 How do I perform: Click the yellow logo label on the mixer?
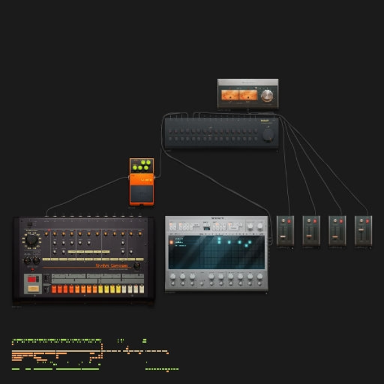[x=265, y=121]
